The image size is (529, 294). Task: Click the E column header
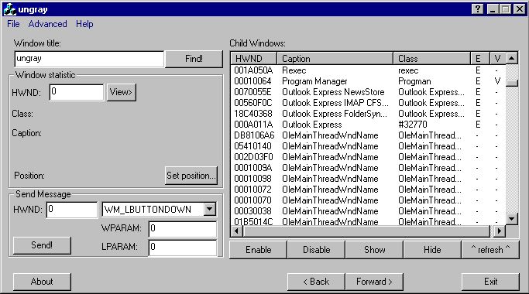[x=479, y=59]
